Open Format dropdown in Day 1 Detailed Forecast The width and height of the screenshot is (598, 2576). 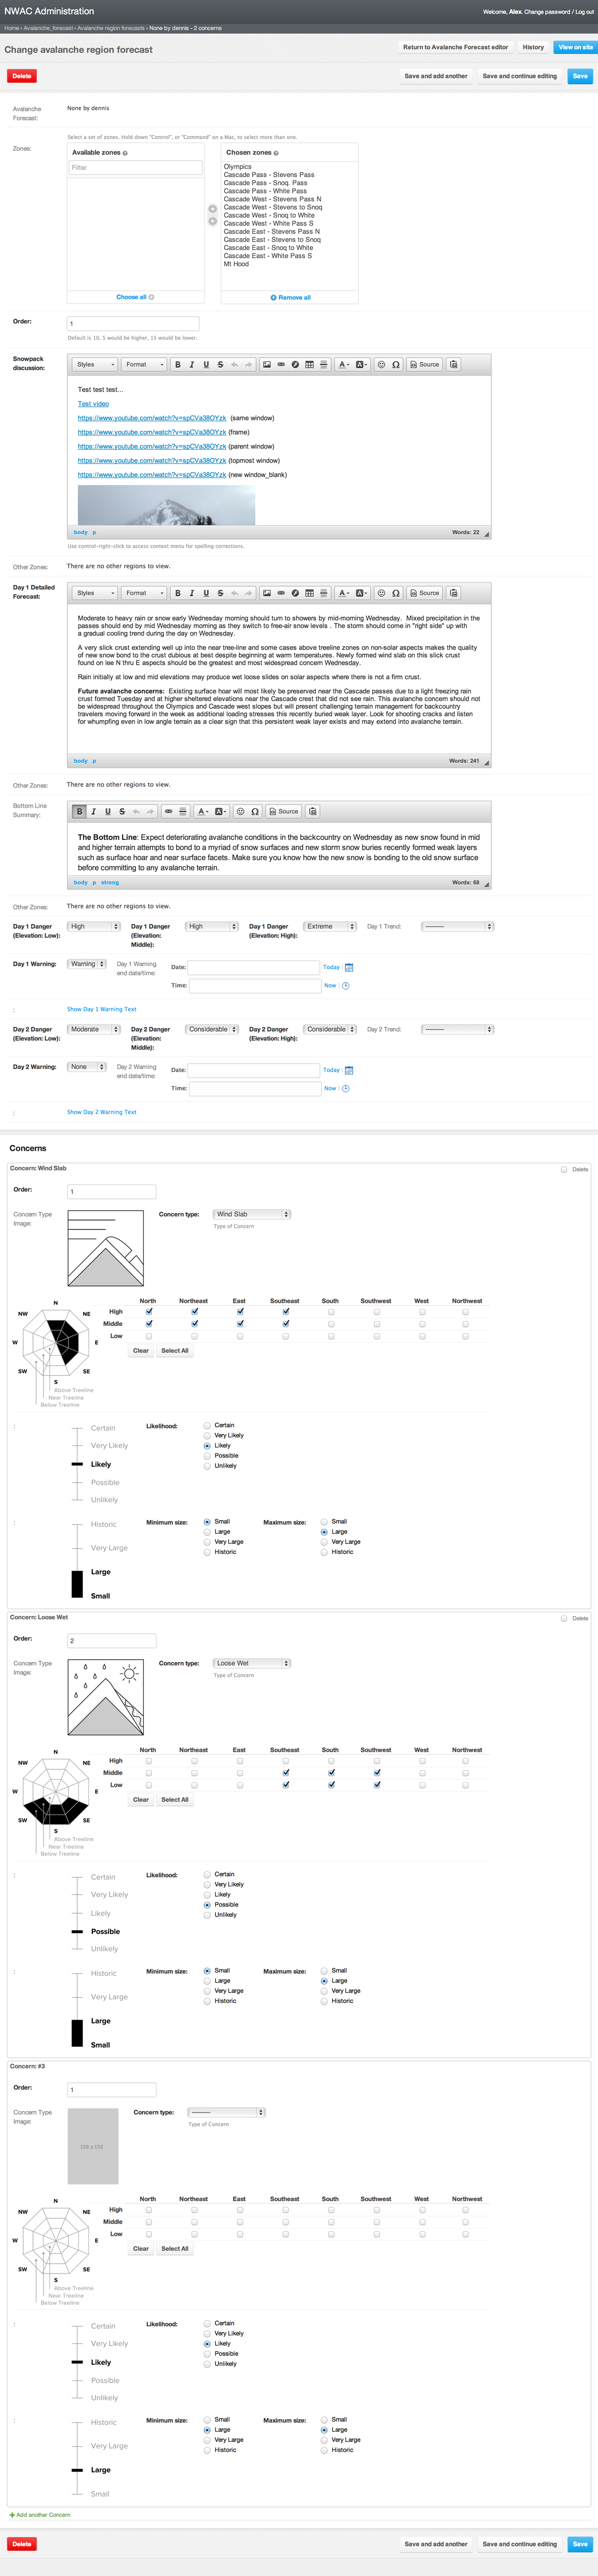(144, 593)
